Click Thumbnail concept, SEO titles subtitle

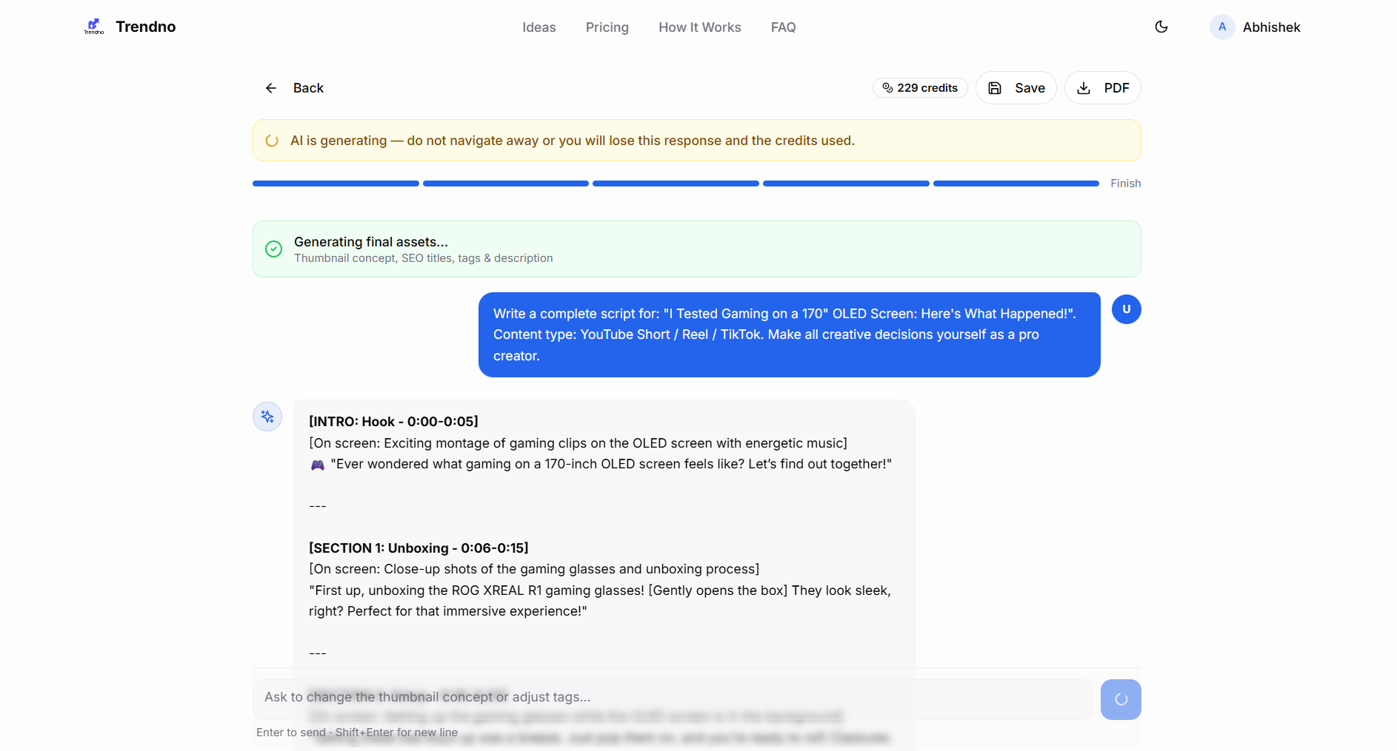tap(424, 258)
